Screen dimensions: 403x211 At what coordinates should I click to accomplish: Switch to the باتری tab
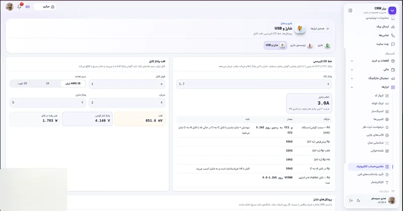[323, 45]
